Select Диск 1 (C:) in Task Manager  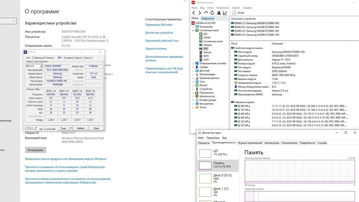[x=218, y=192]
